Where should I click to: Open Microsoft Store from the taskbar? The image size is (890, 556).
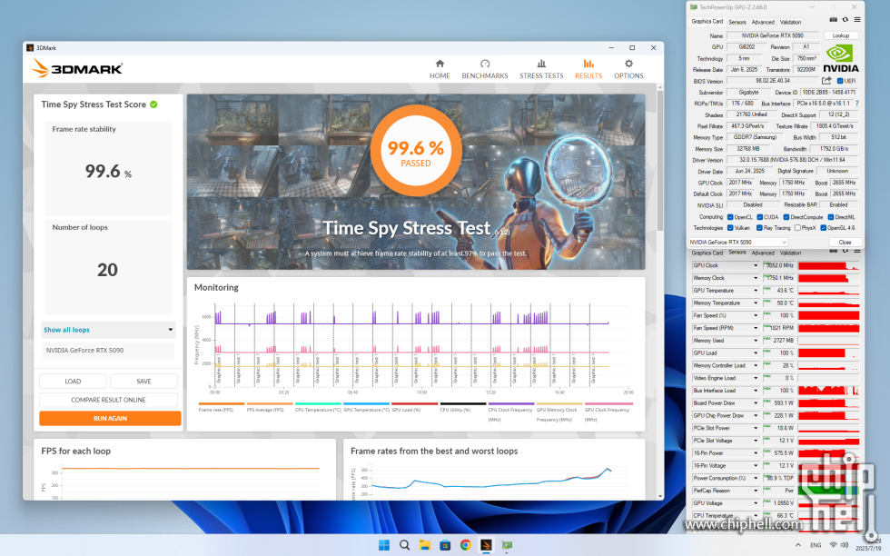(445, 545)
